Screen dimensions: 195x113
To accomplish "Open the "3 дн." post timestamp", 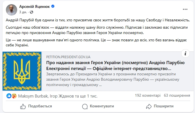I will pos(23,13).
